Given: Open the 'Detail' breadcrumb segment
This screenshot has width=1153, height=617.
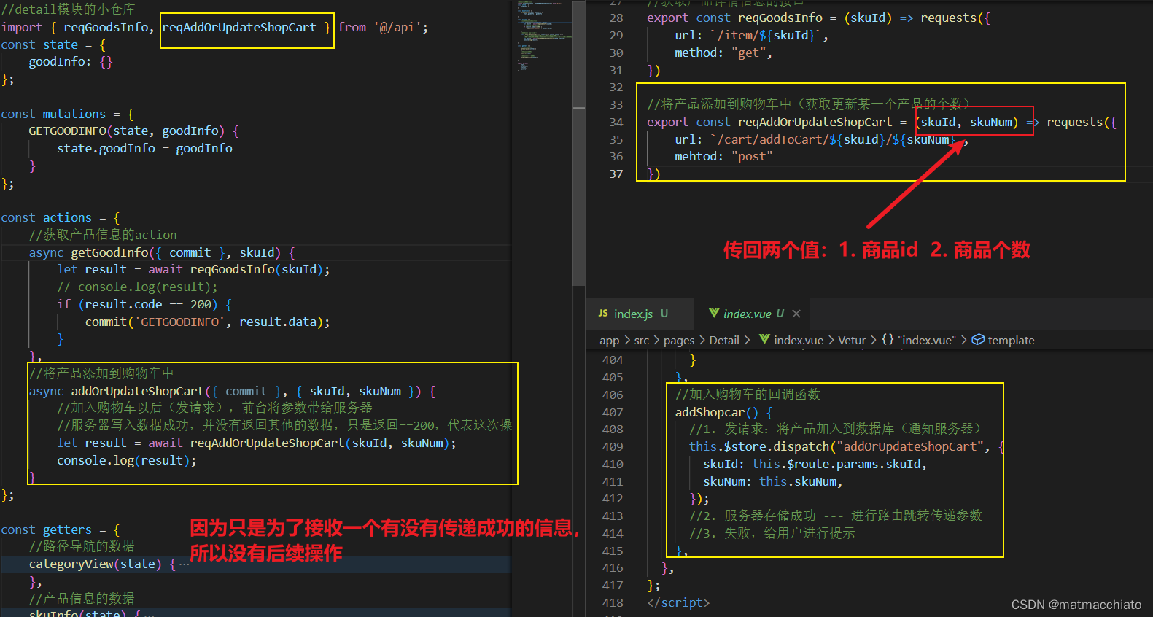Looking at the screenshot, I should (x=724, y=341).
